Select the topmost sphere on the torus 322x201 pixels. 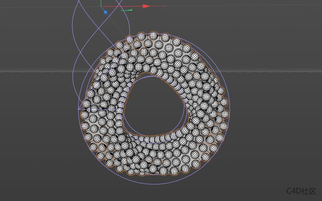pos(153,35)
